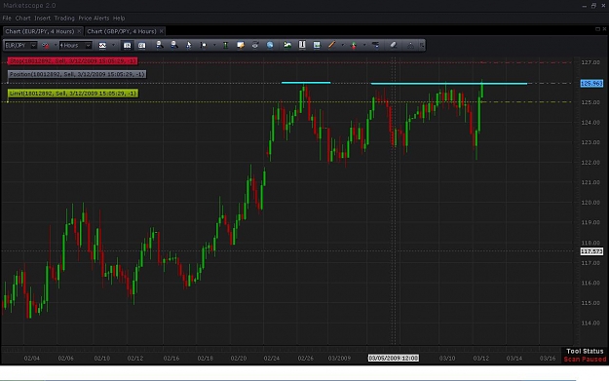Click the highlighted toolbar icon after the chart type arrow
Screen dimensions: 609x381
(x=127, y=46)
